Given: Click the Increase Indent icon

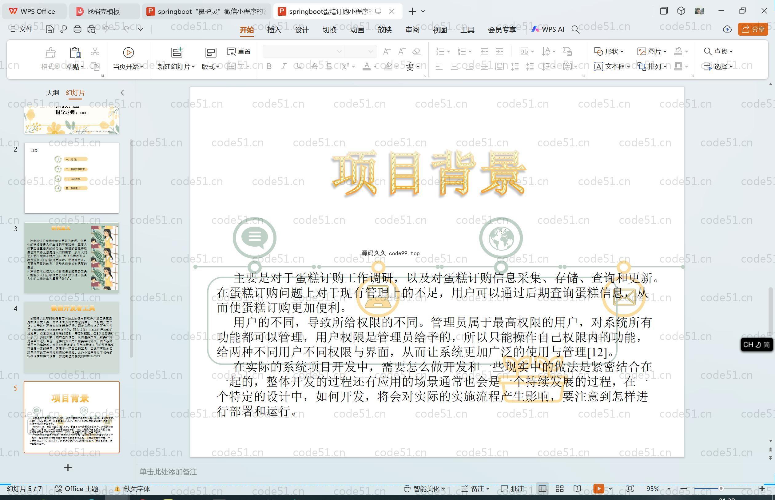Looking at the screenshot, I should click(x=499, y=51).
